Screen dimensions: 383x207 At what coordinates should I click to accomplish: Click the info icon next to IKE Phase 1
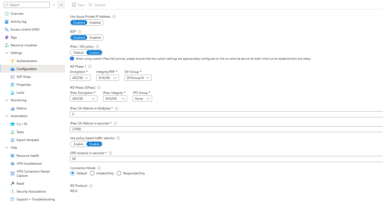[90, 67]
